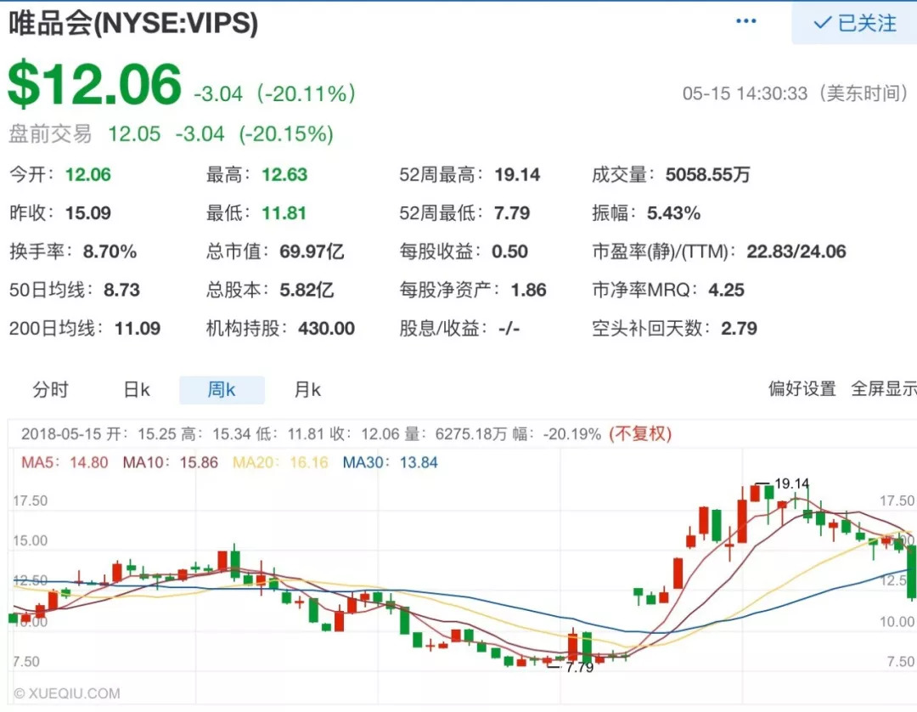The image size is (917, 712).
Task: Click the 机构持股 430.00 value
Action: point(326,329)
